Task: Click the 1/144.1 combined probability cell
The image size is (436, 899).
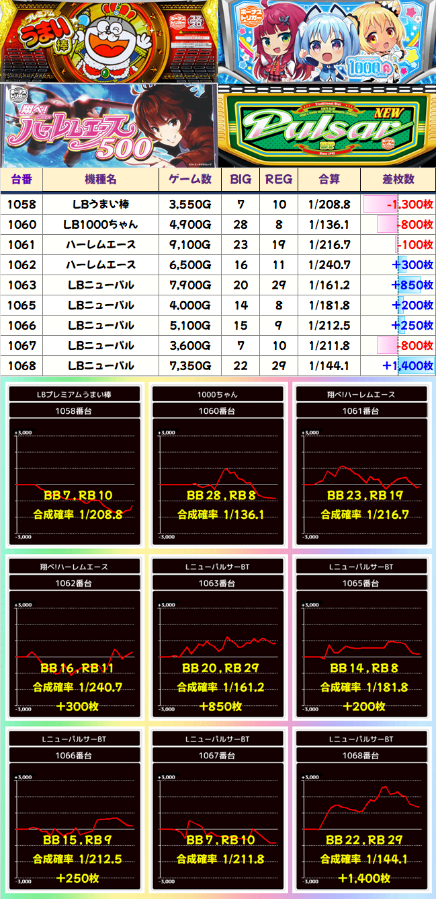Action: (329, 366)
